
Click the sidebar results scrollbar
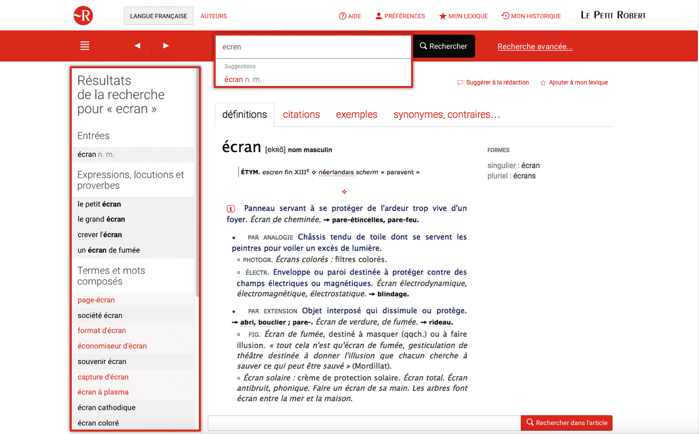197,183
